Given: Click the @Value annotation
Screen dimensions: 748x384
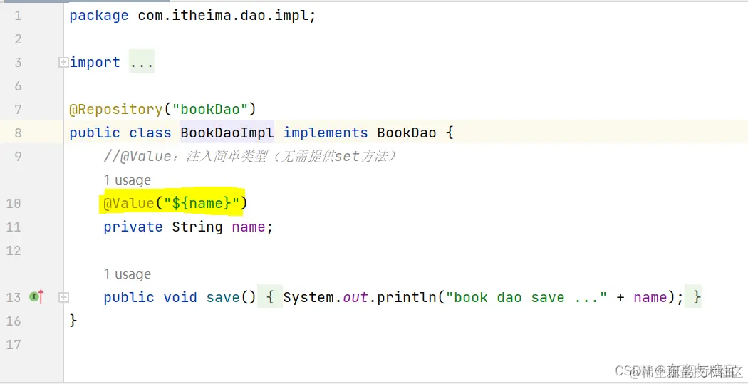Looking at the screenshot, I should [129, 203].
